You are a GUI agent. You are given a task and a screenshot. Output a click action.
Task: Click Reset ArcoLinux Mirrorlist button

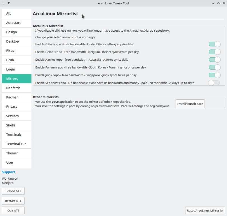tap(205, 210)
